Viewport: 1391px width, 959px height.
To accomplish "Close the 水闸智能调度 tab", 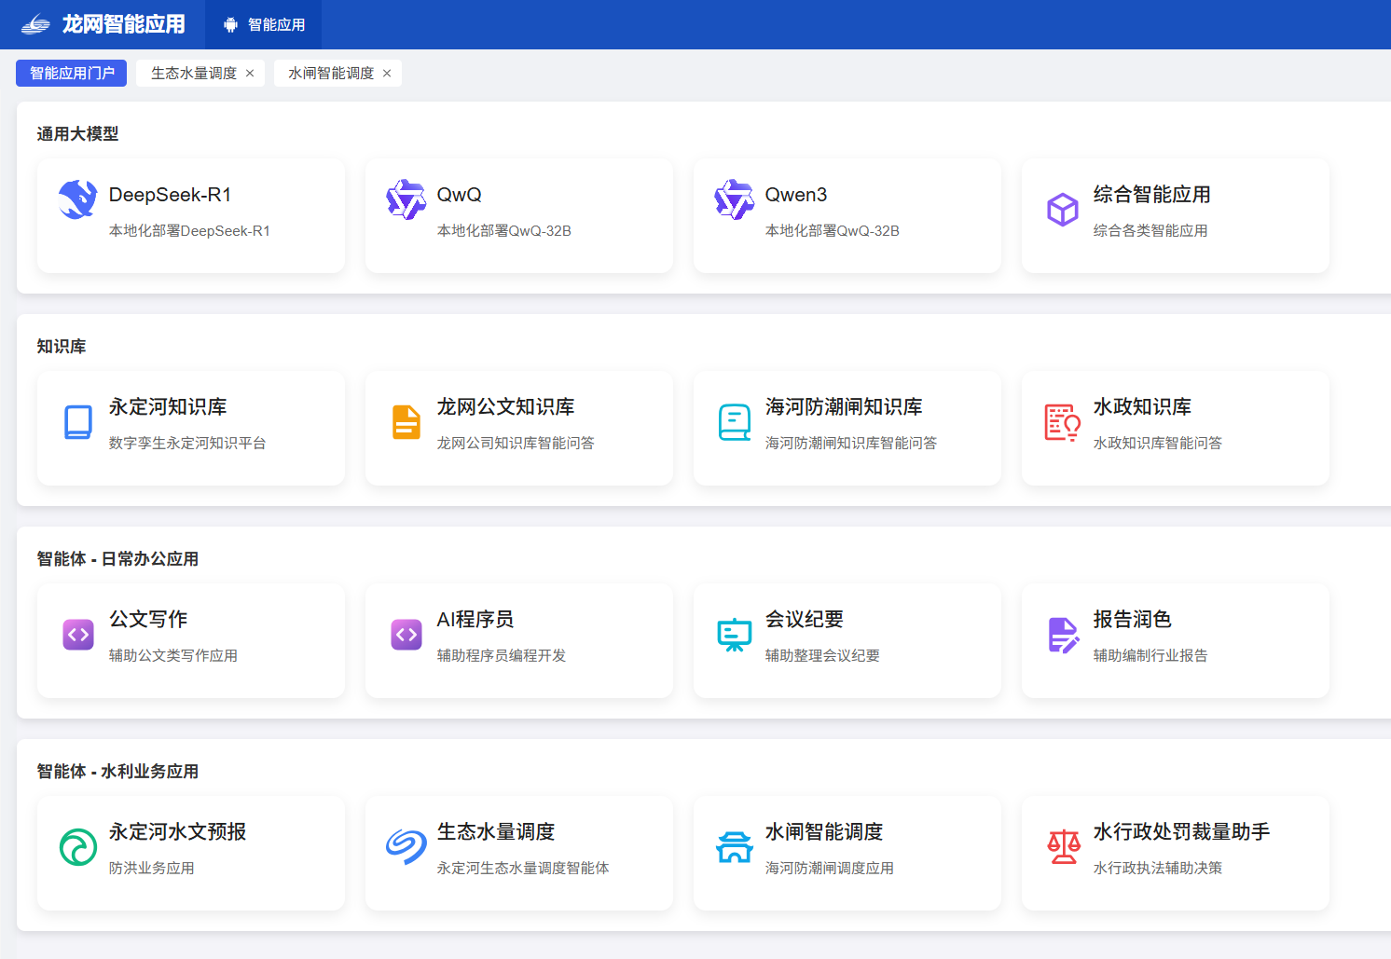I will (387, 74).
